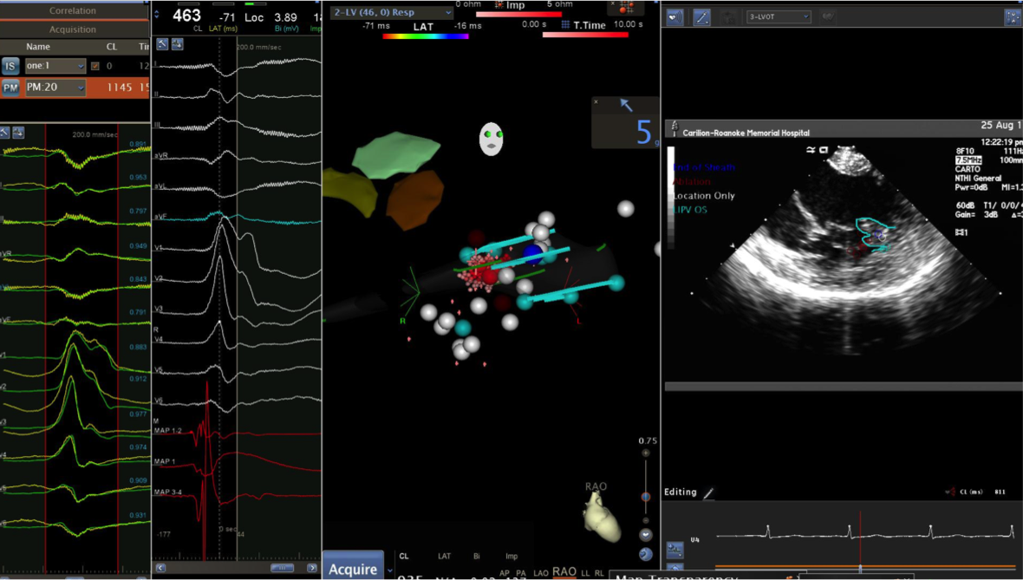
Task: Select the contour drawing pencil tool
Action: tap(700, 16)
